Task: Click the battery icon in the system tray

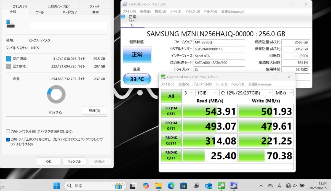Action: (302, 186)
